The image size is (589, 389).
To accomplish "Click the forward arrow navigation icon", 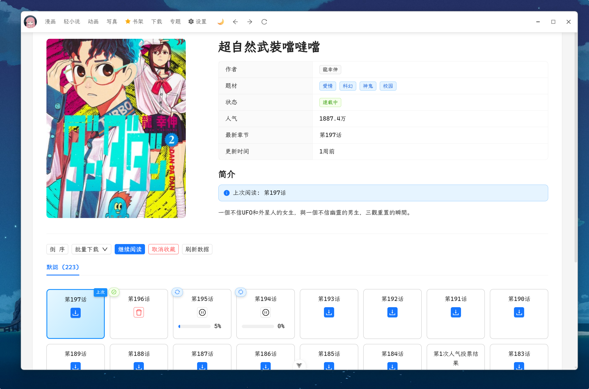I will click(249, 22).
